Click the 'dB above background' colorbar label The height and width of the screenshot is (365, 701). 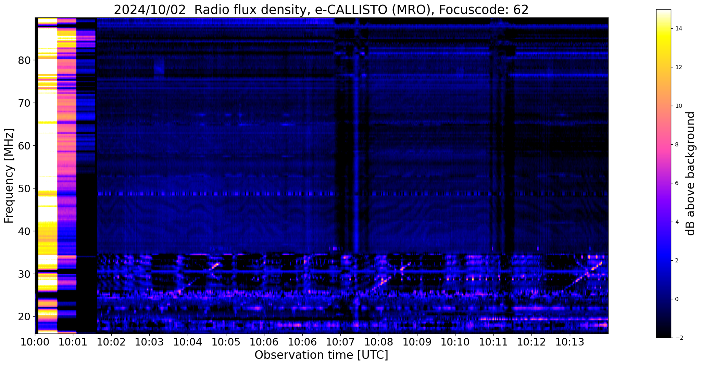pyautogui.click(x=691, y=173)
